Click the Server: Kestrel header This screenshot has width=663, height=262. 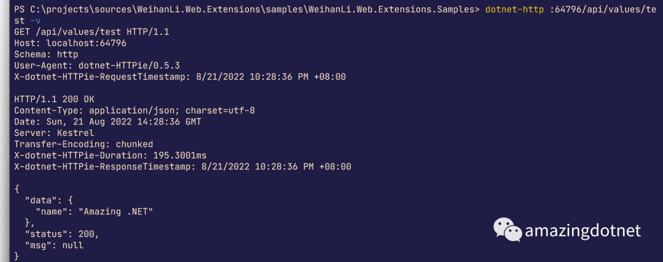coord(54,133)
